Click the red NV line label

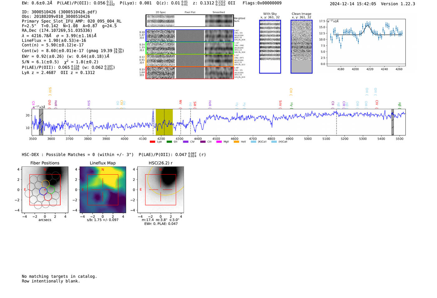[x=180, y=102]
